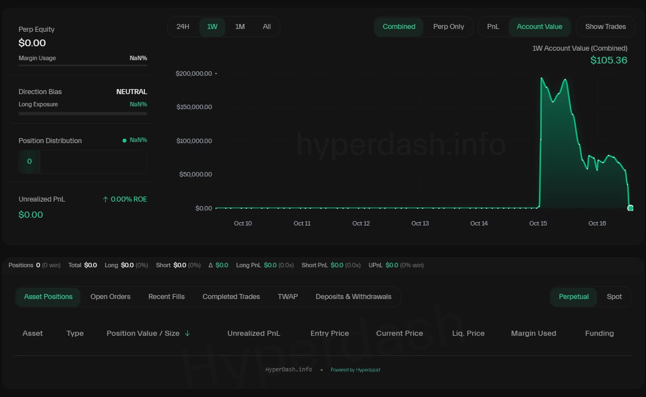Switch positions table to Spot
646x397 pixels.
(x=614, y=297)
